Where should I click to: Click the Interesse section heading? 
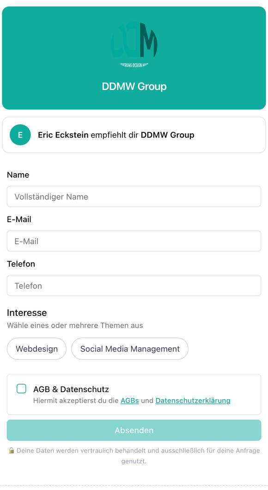point(27,313)
